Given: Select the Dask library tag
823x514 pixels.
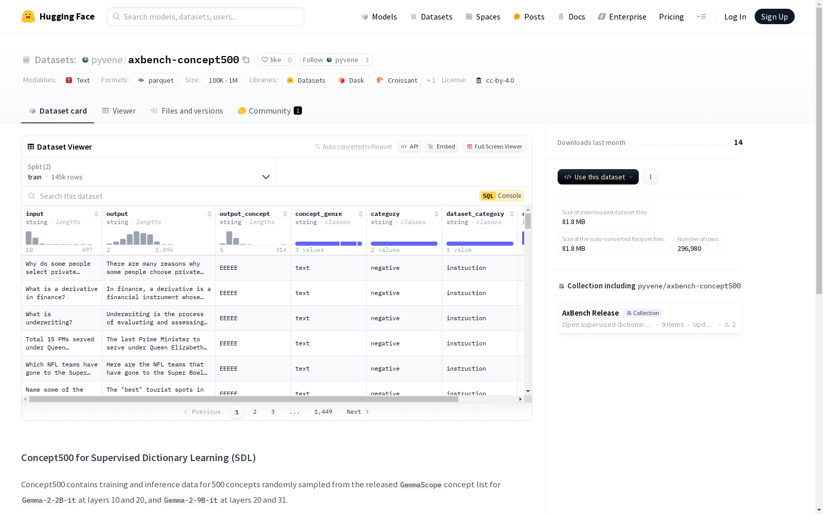Looking at the screenshot, I should click(x=351, y=80).
